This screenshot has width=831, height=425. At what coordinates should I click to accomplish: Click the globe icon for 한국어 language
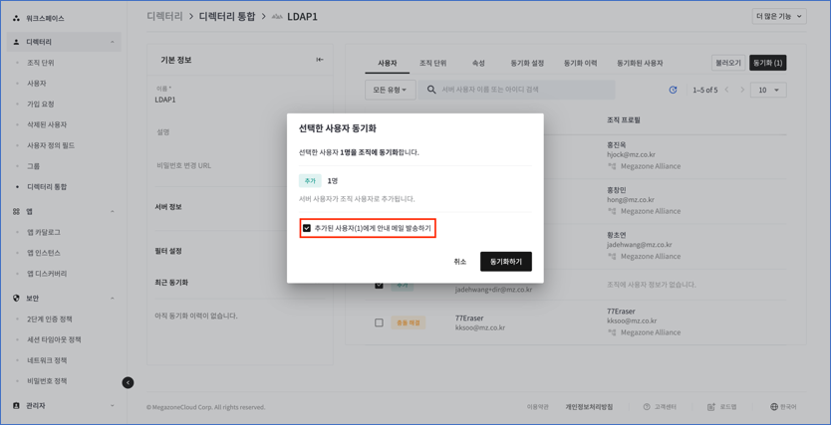[x=774, y=407]
